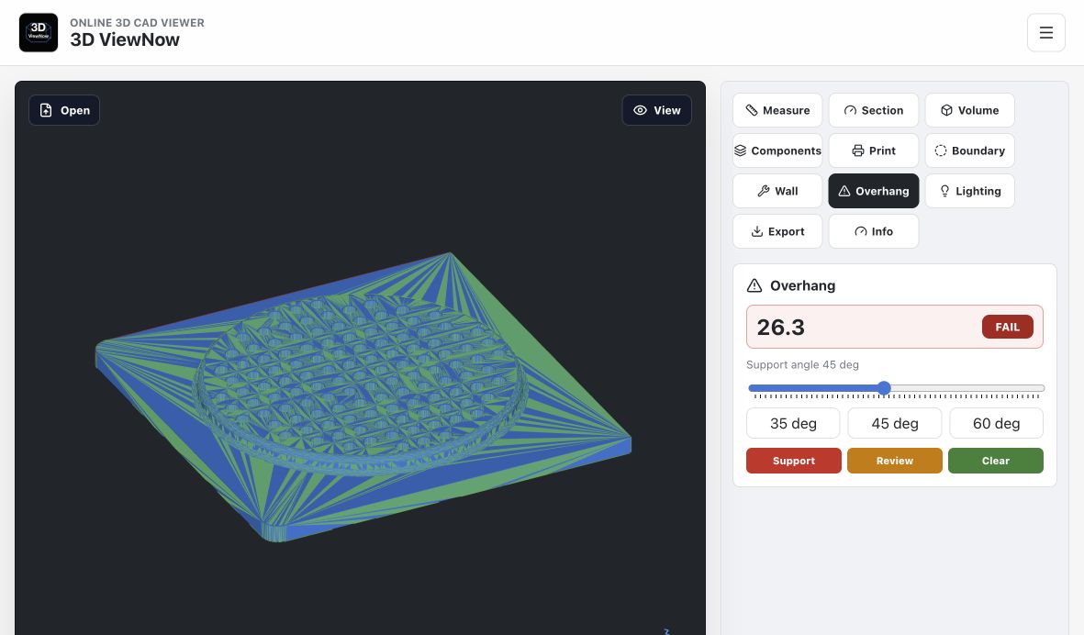The height and width of the screenshot is (635, 1084).
Task: Open the Volume tool
Action: [x=970, y=110]
